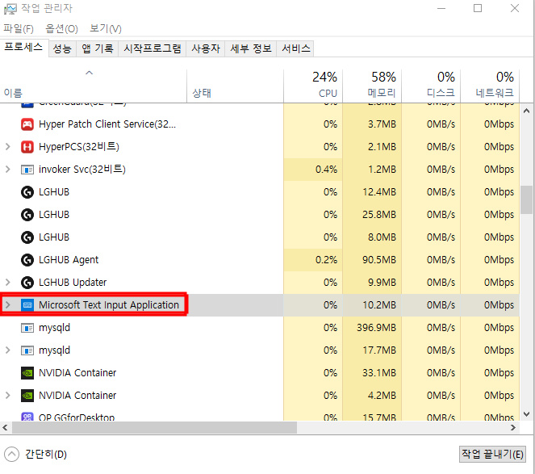This screenshot has width=535, height=474.
Task: Click the NVIDIA Container icon with 4.2MB
Action: click(27, 396)
